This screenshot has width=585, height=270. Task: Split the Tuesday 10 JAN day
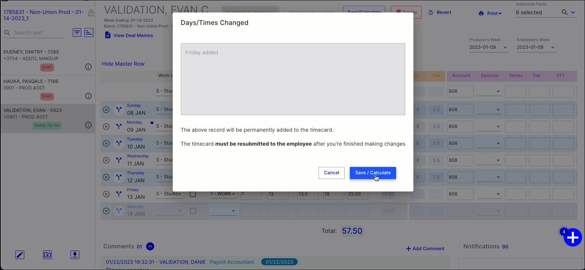pos(119,143)
